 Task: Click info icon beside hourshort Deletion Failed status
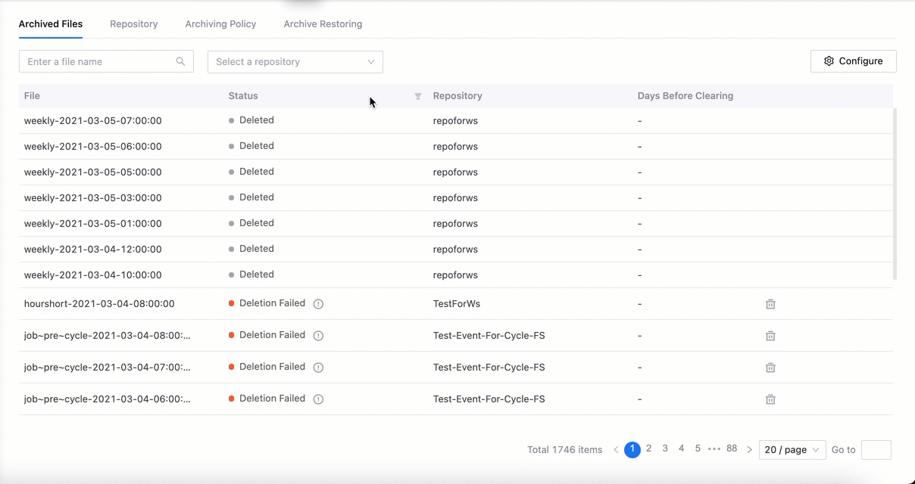[318, 304]
